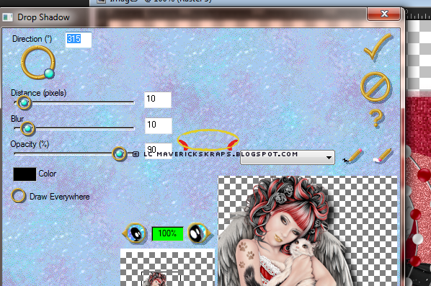This screenshot has width=431, height=286.
Task: Open the presets combo box
Action: pos(288,158)
